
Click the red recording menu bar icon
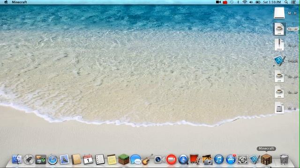click(x=225, y=2)
